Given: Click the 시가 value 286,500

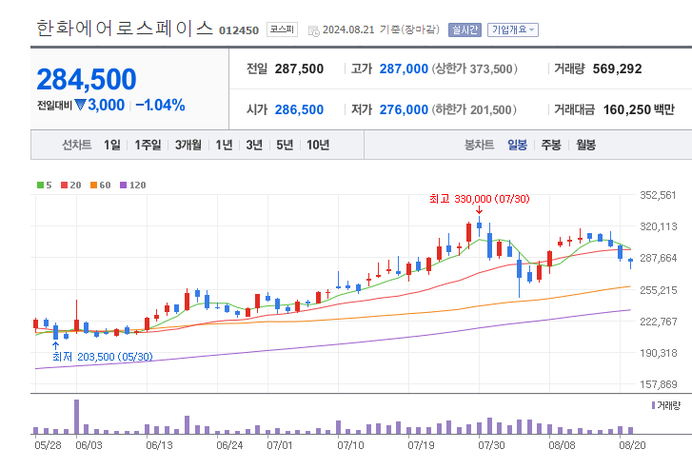Looking at the screenshot, I should (x=299, y=109).
